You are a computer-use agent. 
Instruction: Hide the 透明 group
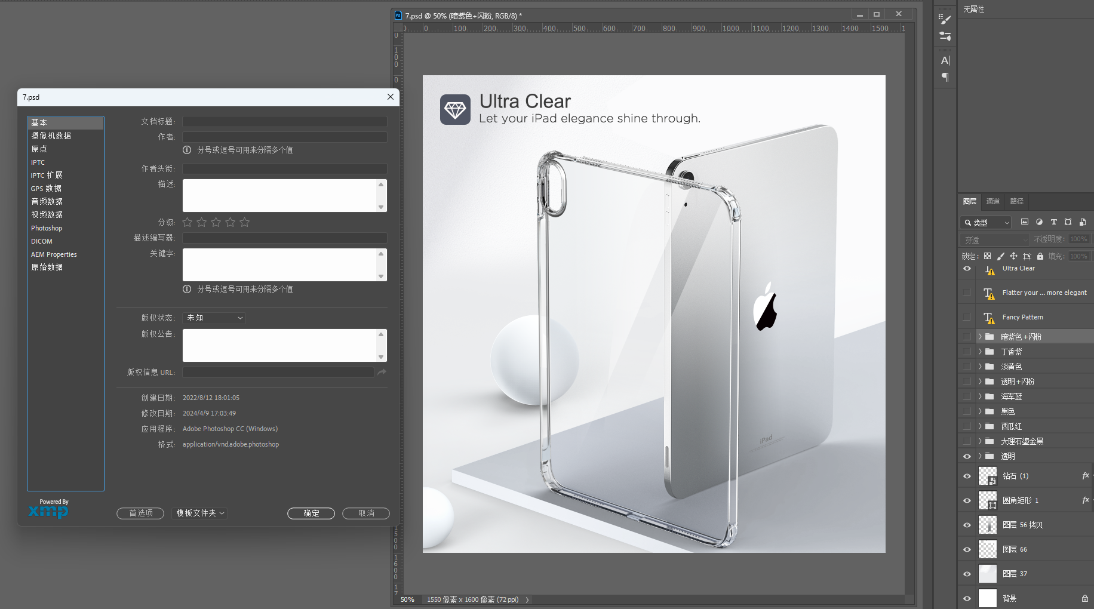click(x=967, y=456)
